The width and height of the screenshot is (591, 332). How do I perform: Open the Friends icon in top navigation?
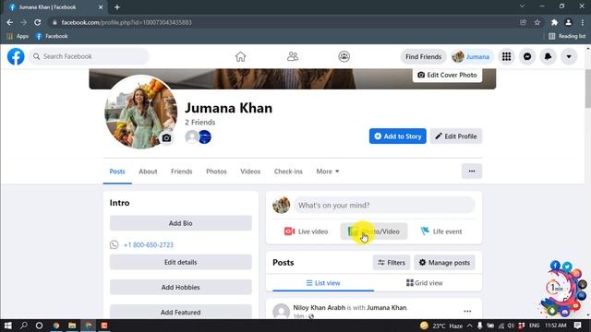click(x=293, y=56)
